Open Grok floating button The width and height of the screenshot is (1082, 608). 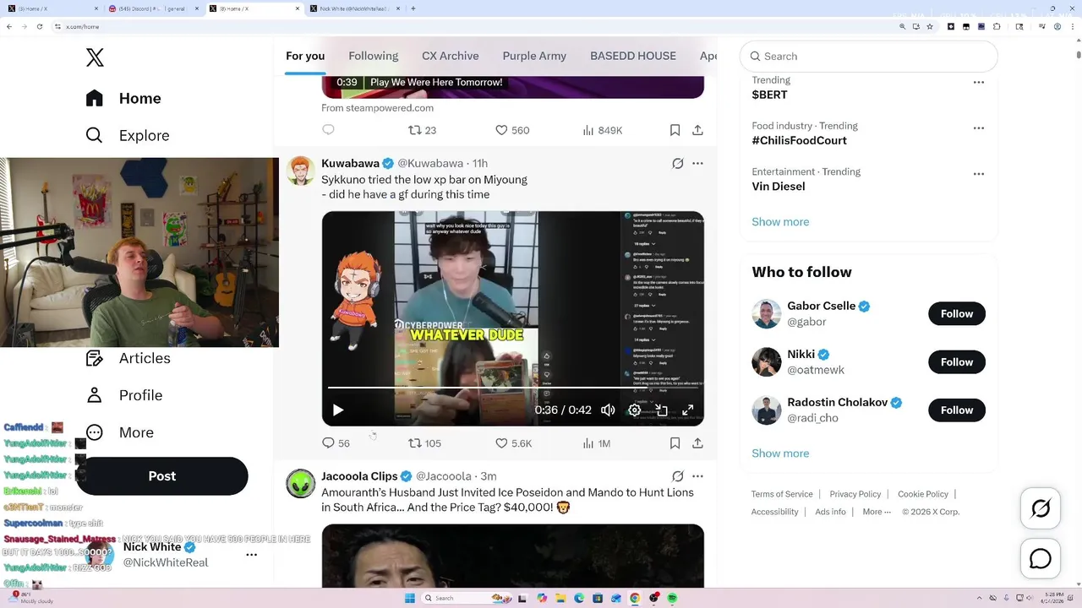click(x=1041, y=508)
